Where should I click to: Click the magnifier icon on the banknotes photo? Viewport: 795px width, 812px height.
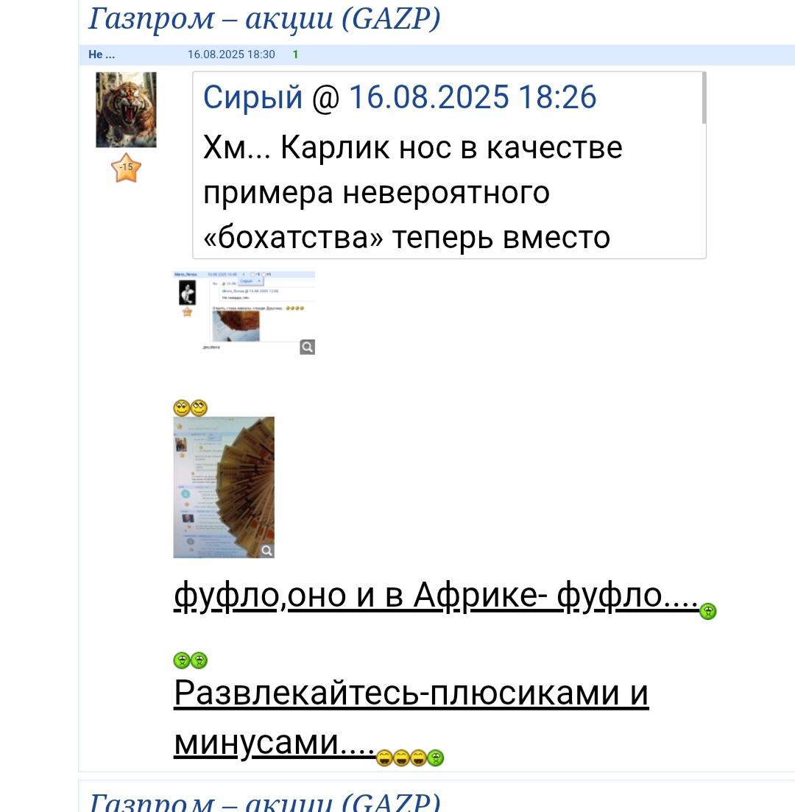point(266,551)
